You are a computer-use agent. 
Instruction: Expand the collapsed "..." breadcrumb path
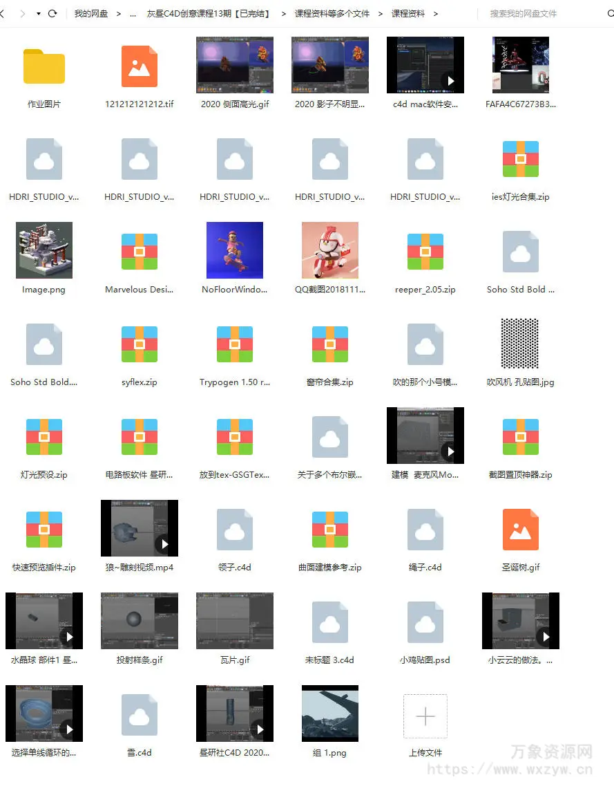(x=133, y=14)
